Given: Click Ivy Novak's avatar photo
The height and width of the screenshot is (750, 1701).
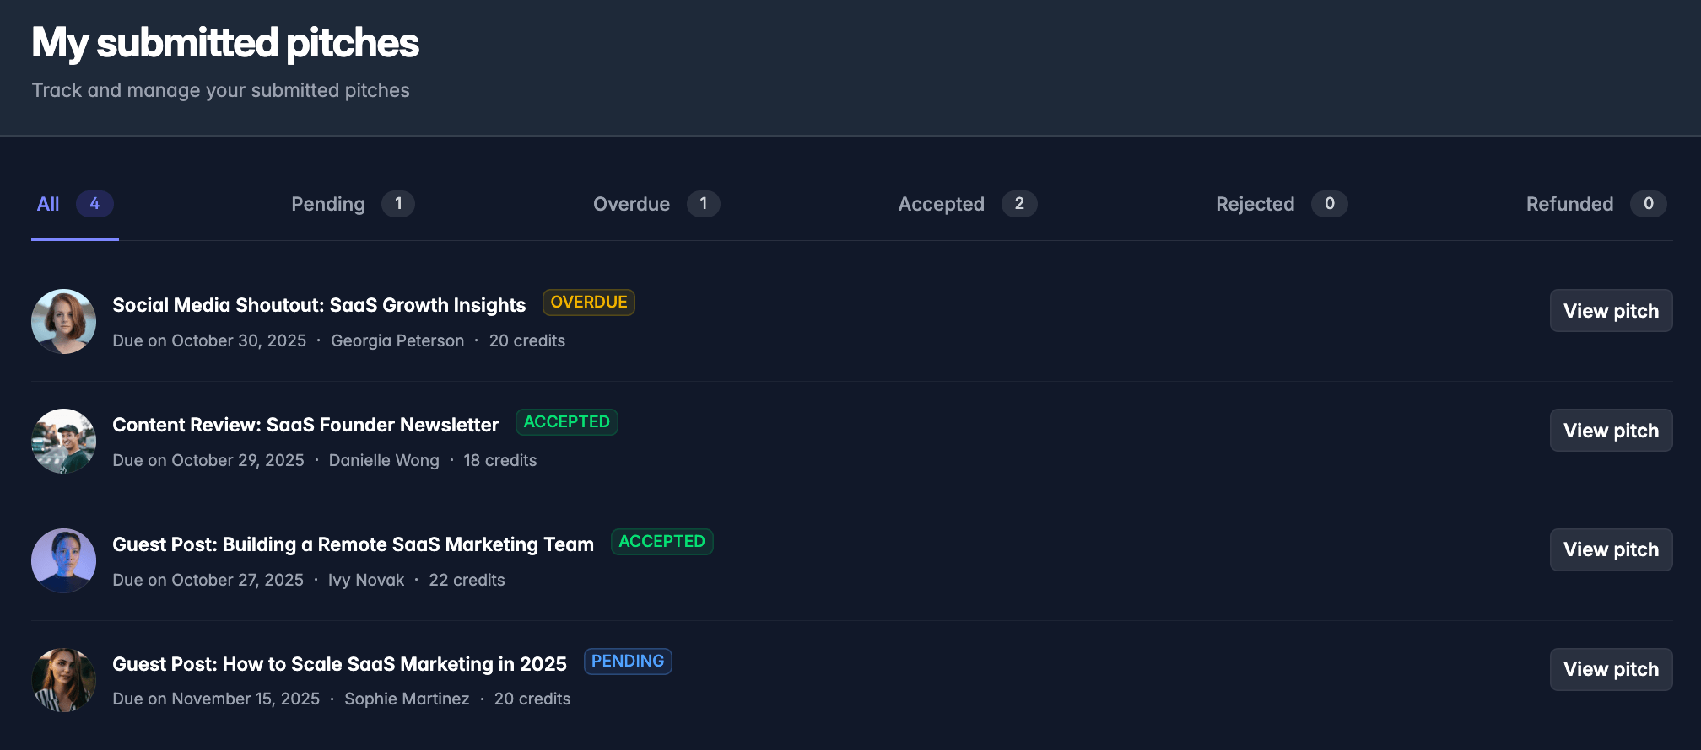Looking at the screenshot, I should [x=63, y=560].
